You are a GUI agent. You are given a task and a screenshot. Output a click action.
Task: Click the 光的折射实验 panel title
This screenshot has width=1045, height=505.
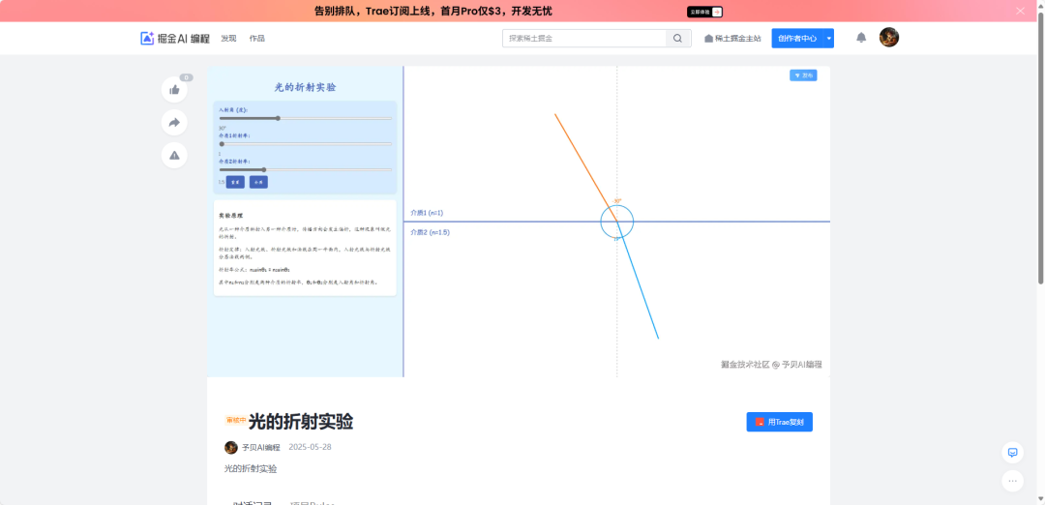[305, 87]
